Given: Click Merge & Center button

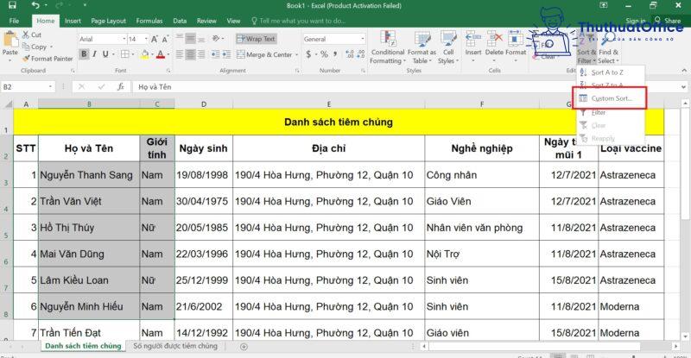Looking at the screenshot, I should click(264, 54).
